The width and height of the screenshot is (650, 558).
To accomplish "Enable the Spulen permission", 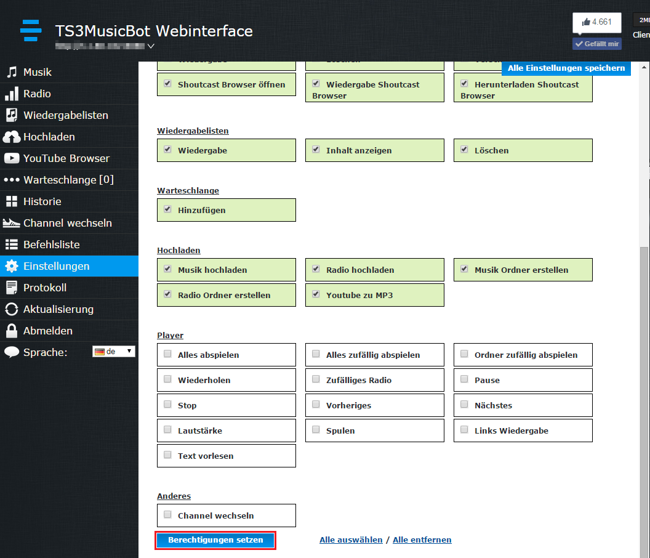I will 316,430.
